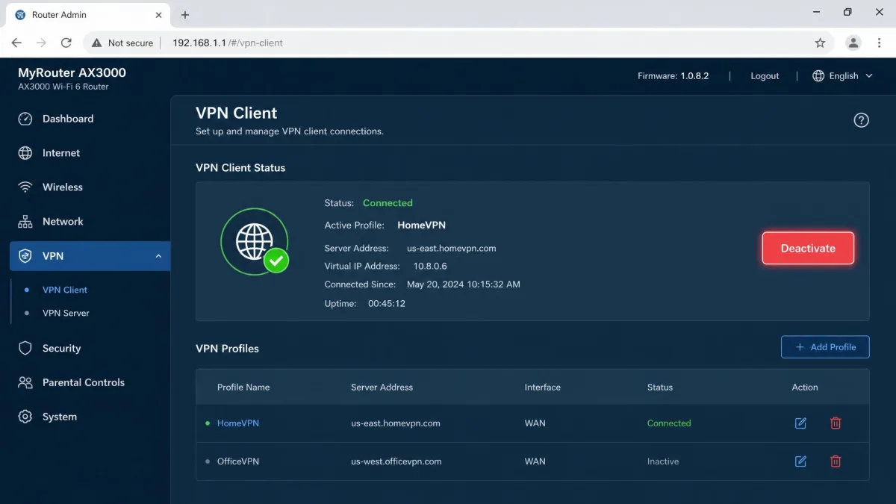
Task: Click the language globe icon in header
Action: click(x=818, y=76)
